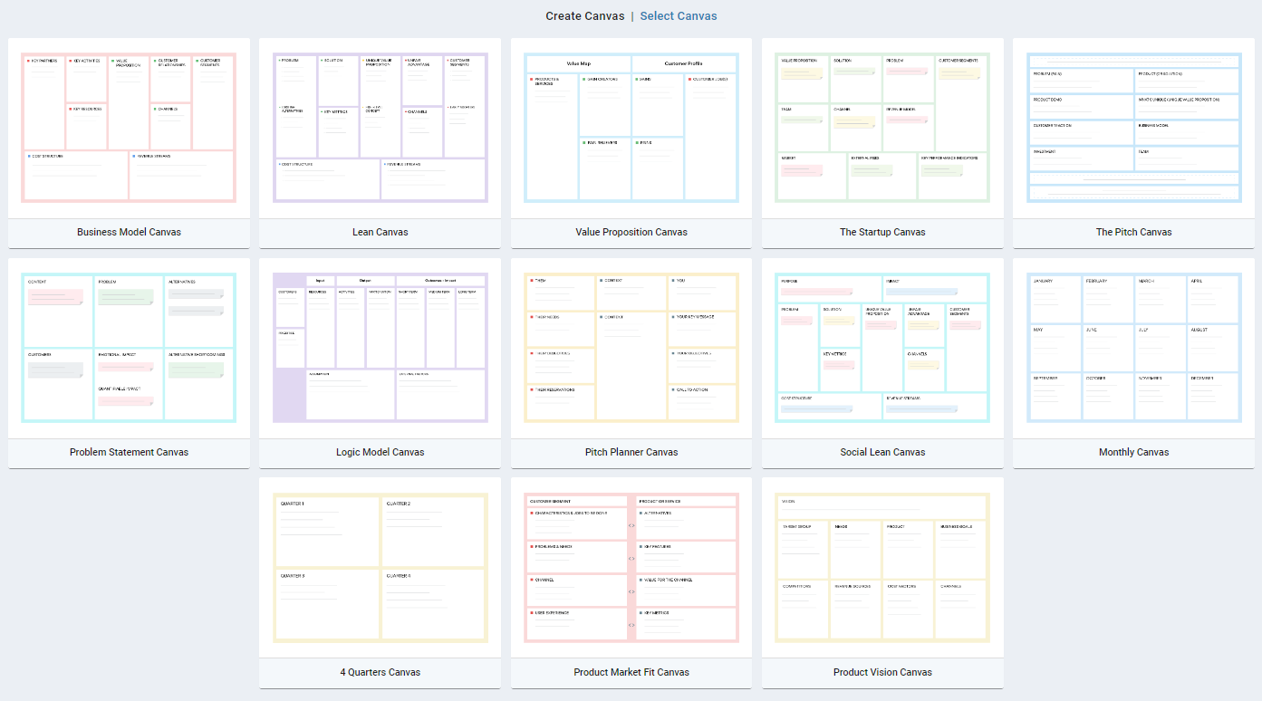Image resolution: width=1262 pixels, height=701 pixels.
Task: Click the Social Lean Canvas title label
Action: pos(881,452)
